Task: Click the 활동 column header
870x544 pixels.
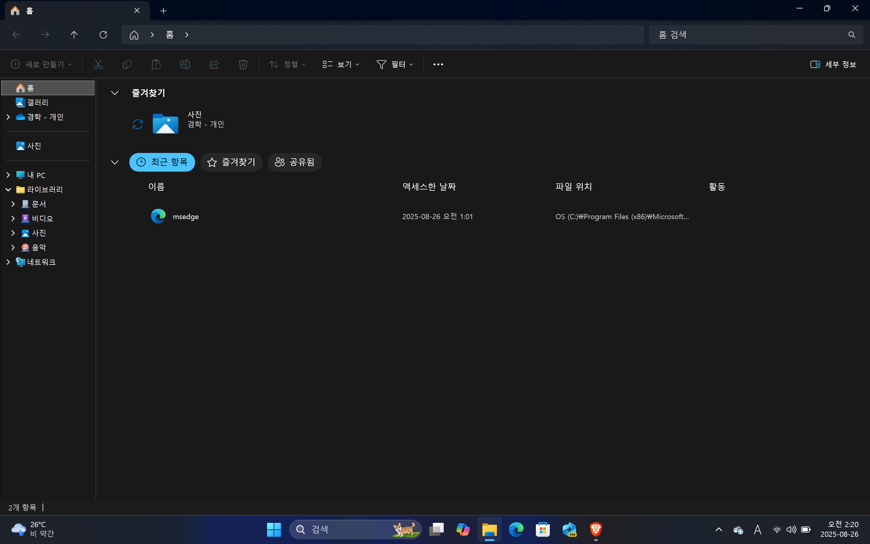Action: point(717,187)
